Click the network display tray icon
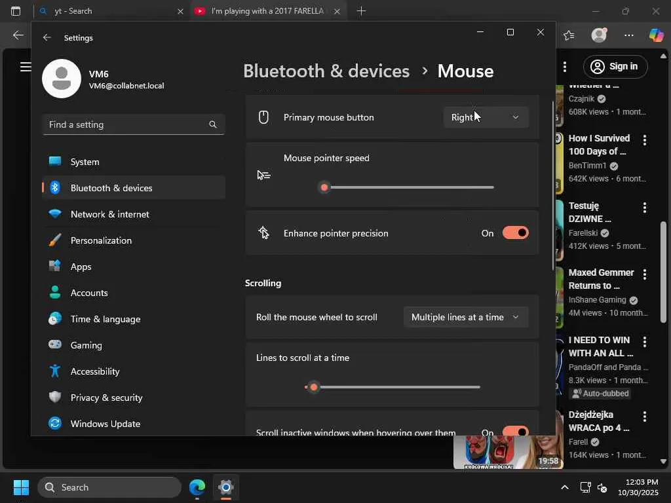The width and height of the screenshot is (671, 503). pos(585,487)
